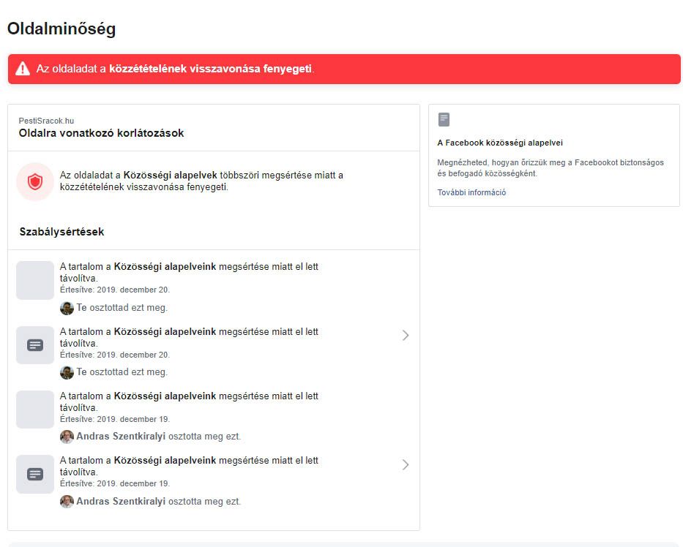Click first Andras Szentkiralyi name link
Screen dimensions: 683x547
tap(121, 436)
